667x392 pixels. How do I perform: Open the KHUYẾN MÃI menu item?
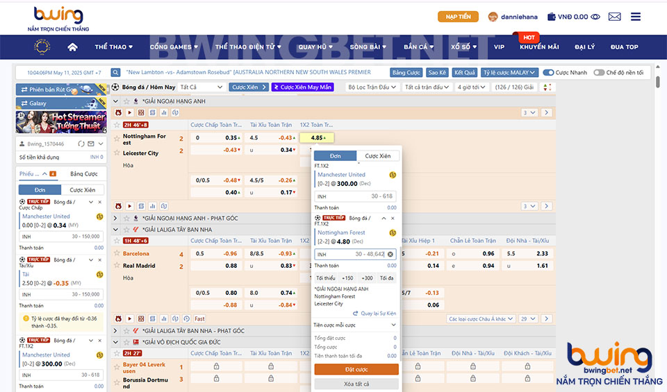[x=538, y=47]
